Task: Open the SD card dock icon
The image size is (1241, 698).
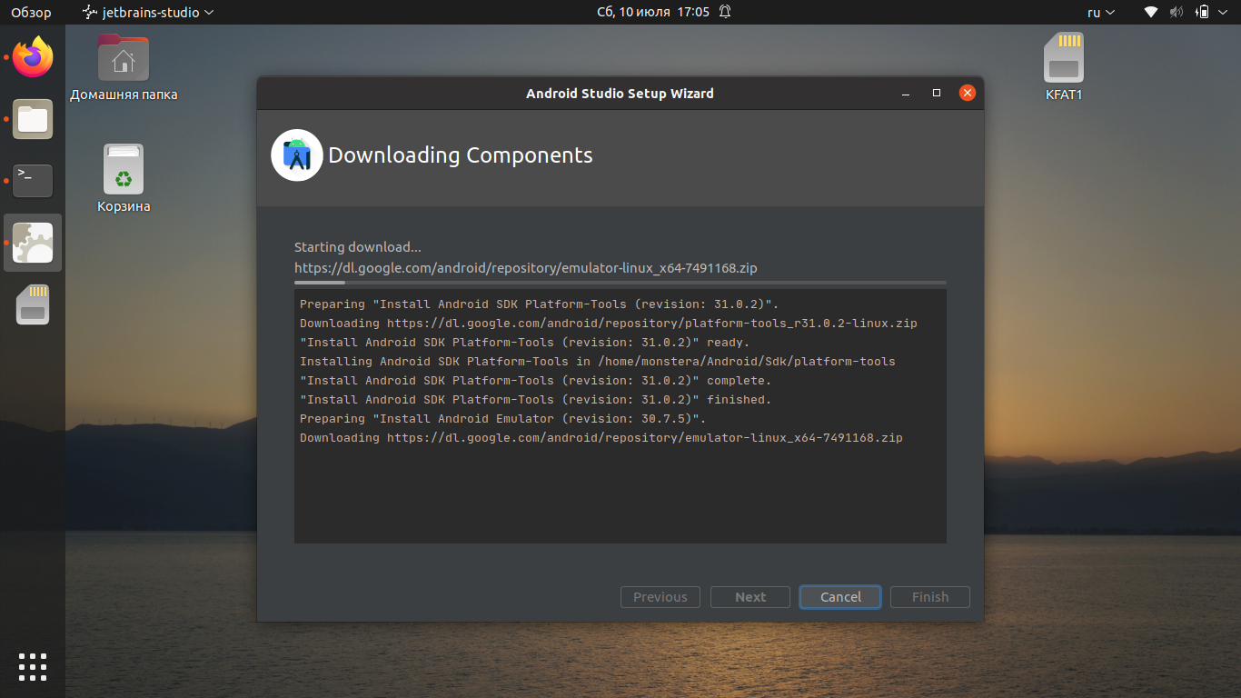Action: click(33, 305)
